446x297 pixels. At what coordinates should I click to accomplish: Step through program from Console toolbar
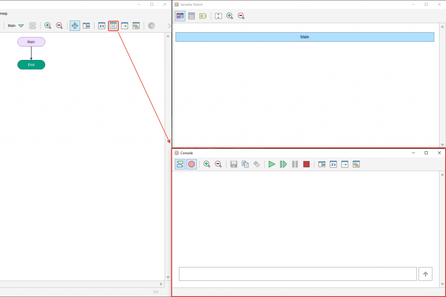283,164
